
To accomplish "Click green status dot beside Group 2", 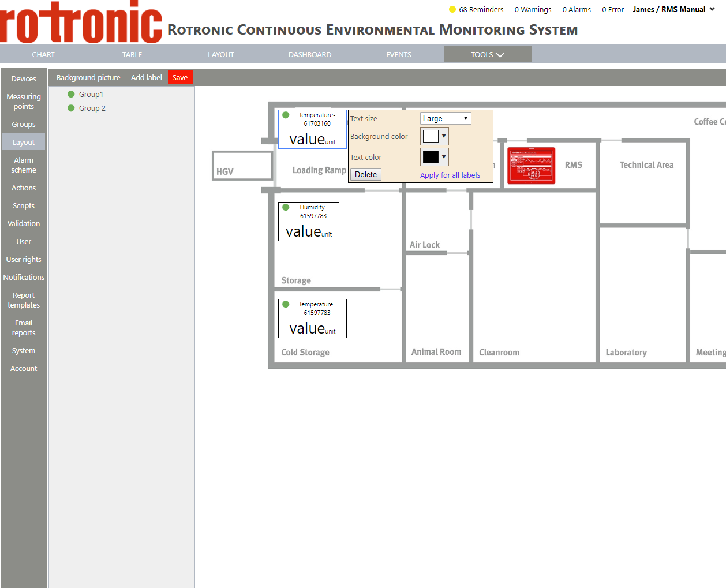I will [x=71, y=108].
